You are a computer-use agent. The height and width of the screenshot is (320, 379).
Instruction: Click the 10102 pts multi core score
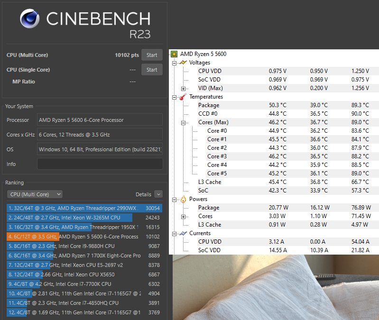[x=127, y=55]
